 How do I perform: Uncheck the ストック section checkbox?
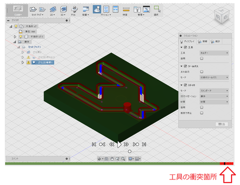pos(185,85)
